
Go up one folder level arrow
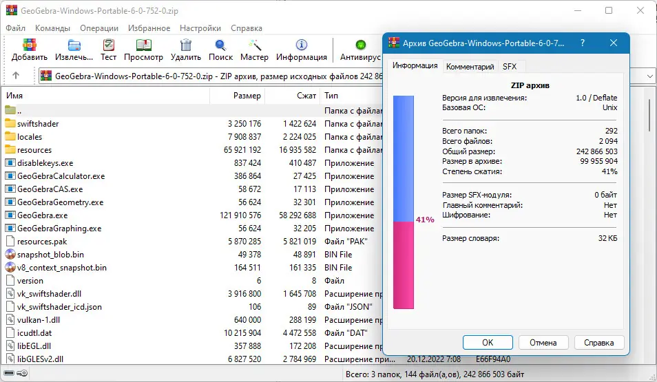point(16,76)
